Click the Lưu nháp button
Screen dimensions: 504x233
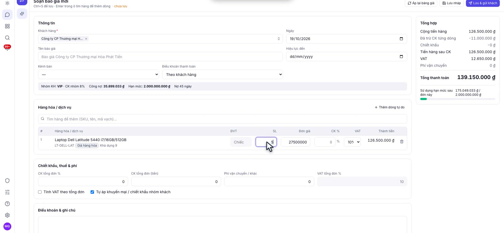click(451, 3)
